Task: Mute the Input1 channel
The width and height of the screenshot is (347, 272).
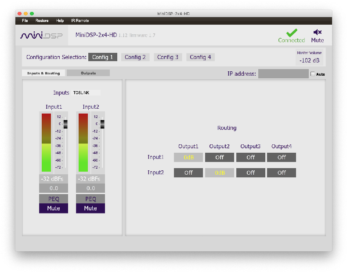Action: click(54, 208)
